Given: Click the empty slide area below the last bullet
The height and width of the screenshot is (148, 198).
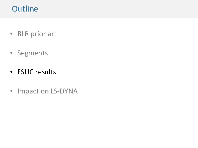Looking at the screenshot, I should pyautogui.click(x=99, y=121).
